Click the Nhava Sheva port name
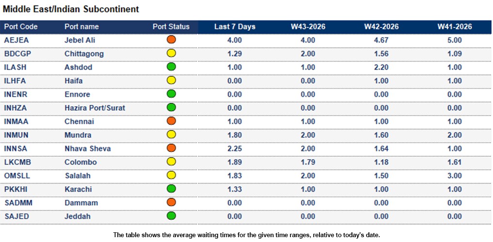 coord(88,149)
